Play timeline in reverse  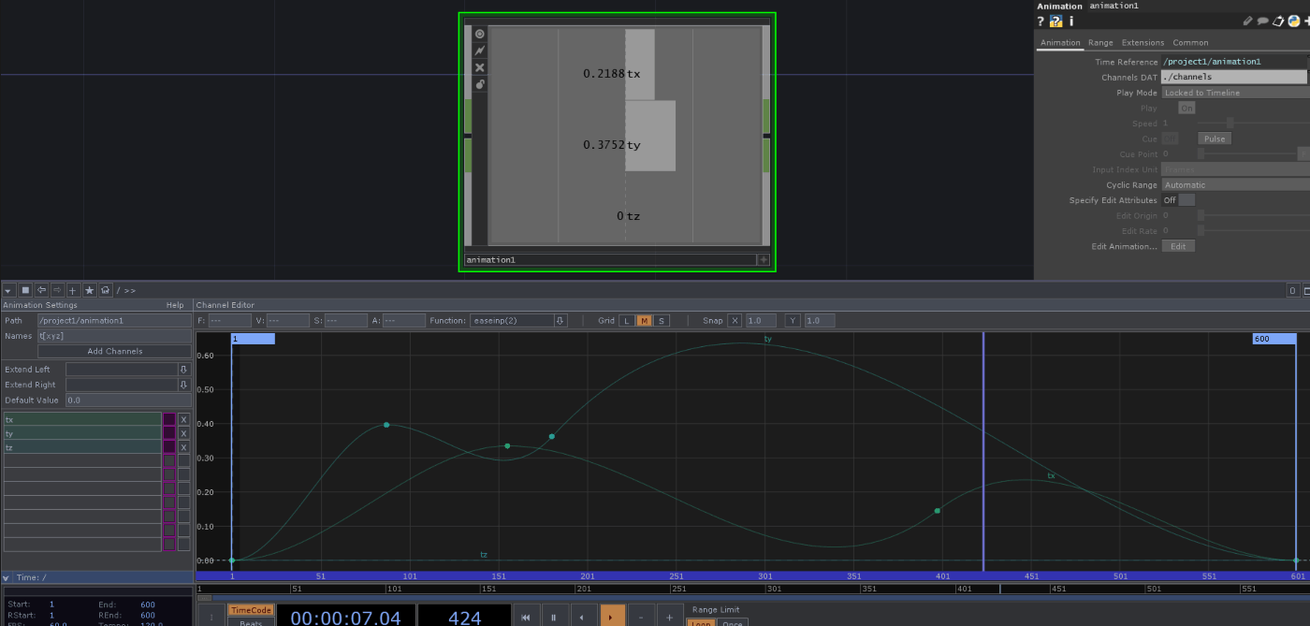(584, 618)
